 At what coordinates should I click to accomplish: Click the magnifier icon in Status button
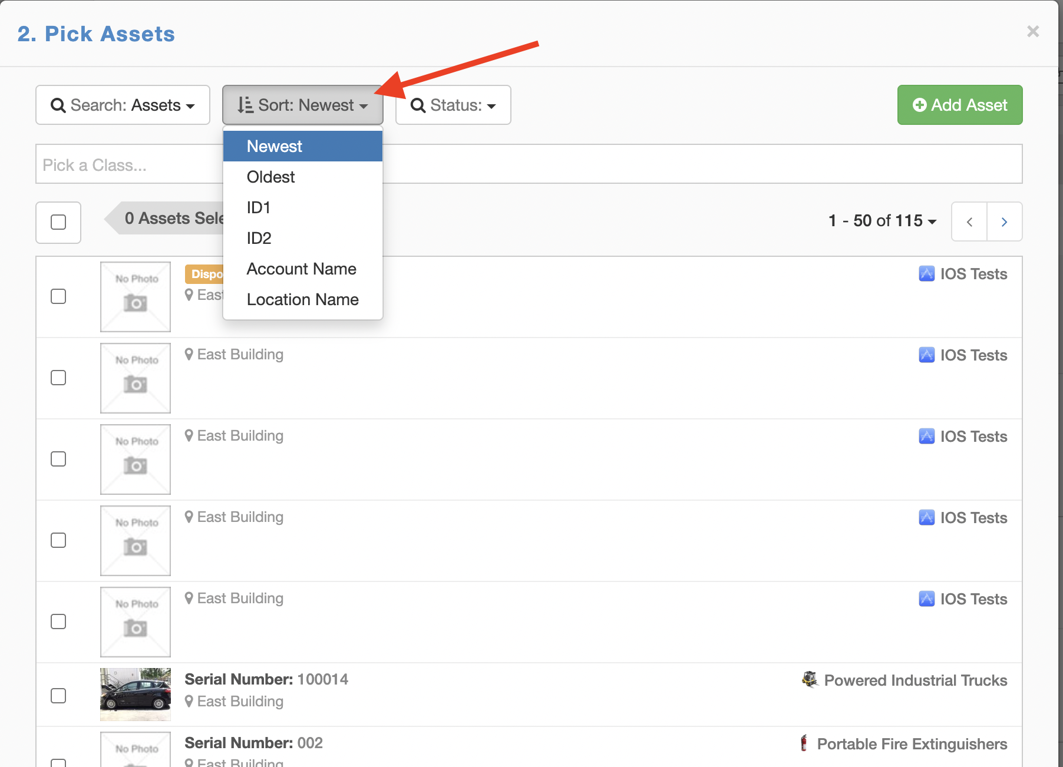coord(418,105)
